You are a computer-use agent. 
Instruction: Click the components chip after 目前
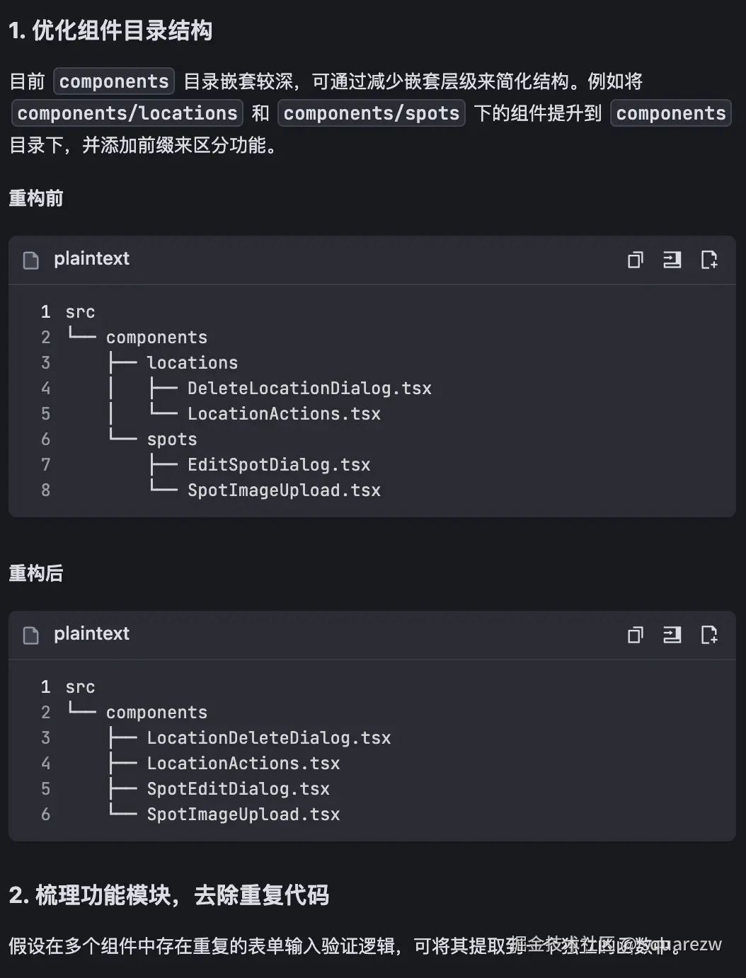click(x=114, y=81)
